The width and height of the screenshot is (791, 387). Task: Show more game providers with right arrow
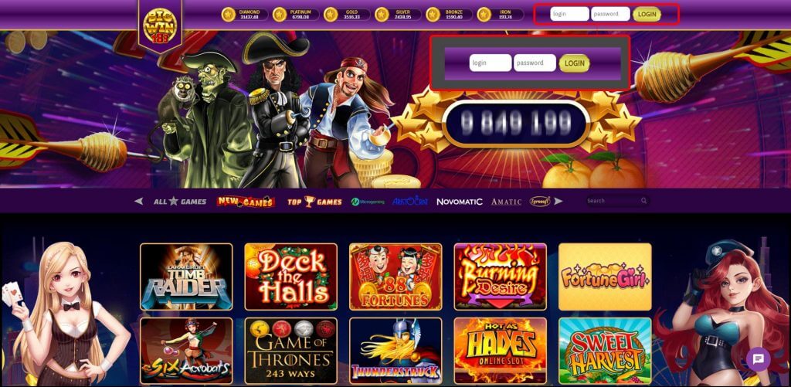click(x=558, y=202)
